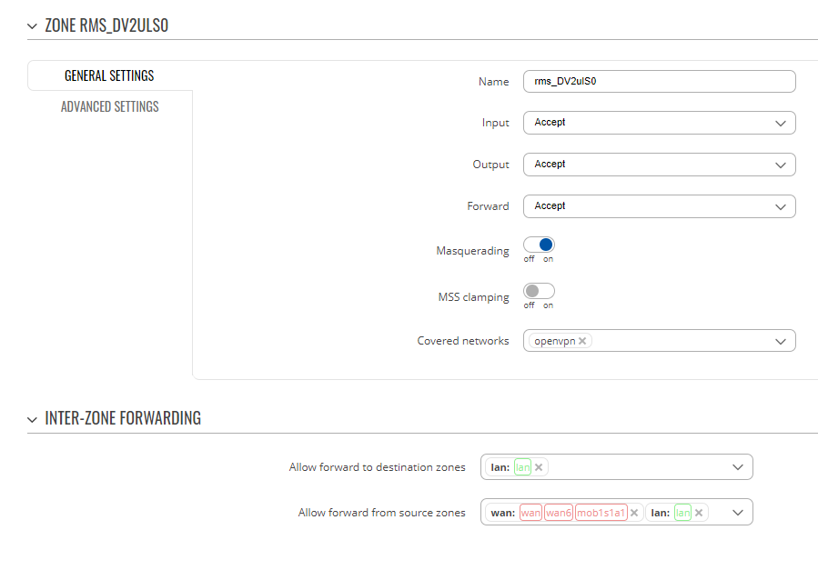Remove lan from destination zones
Image resolution: width=818 pixels, height=580 pixels.
click(x=539, y=467)
